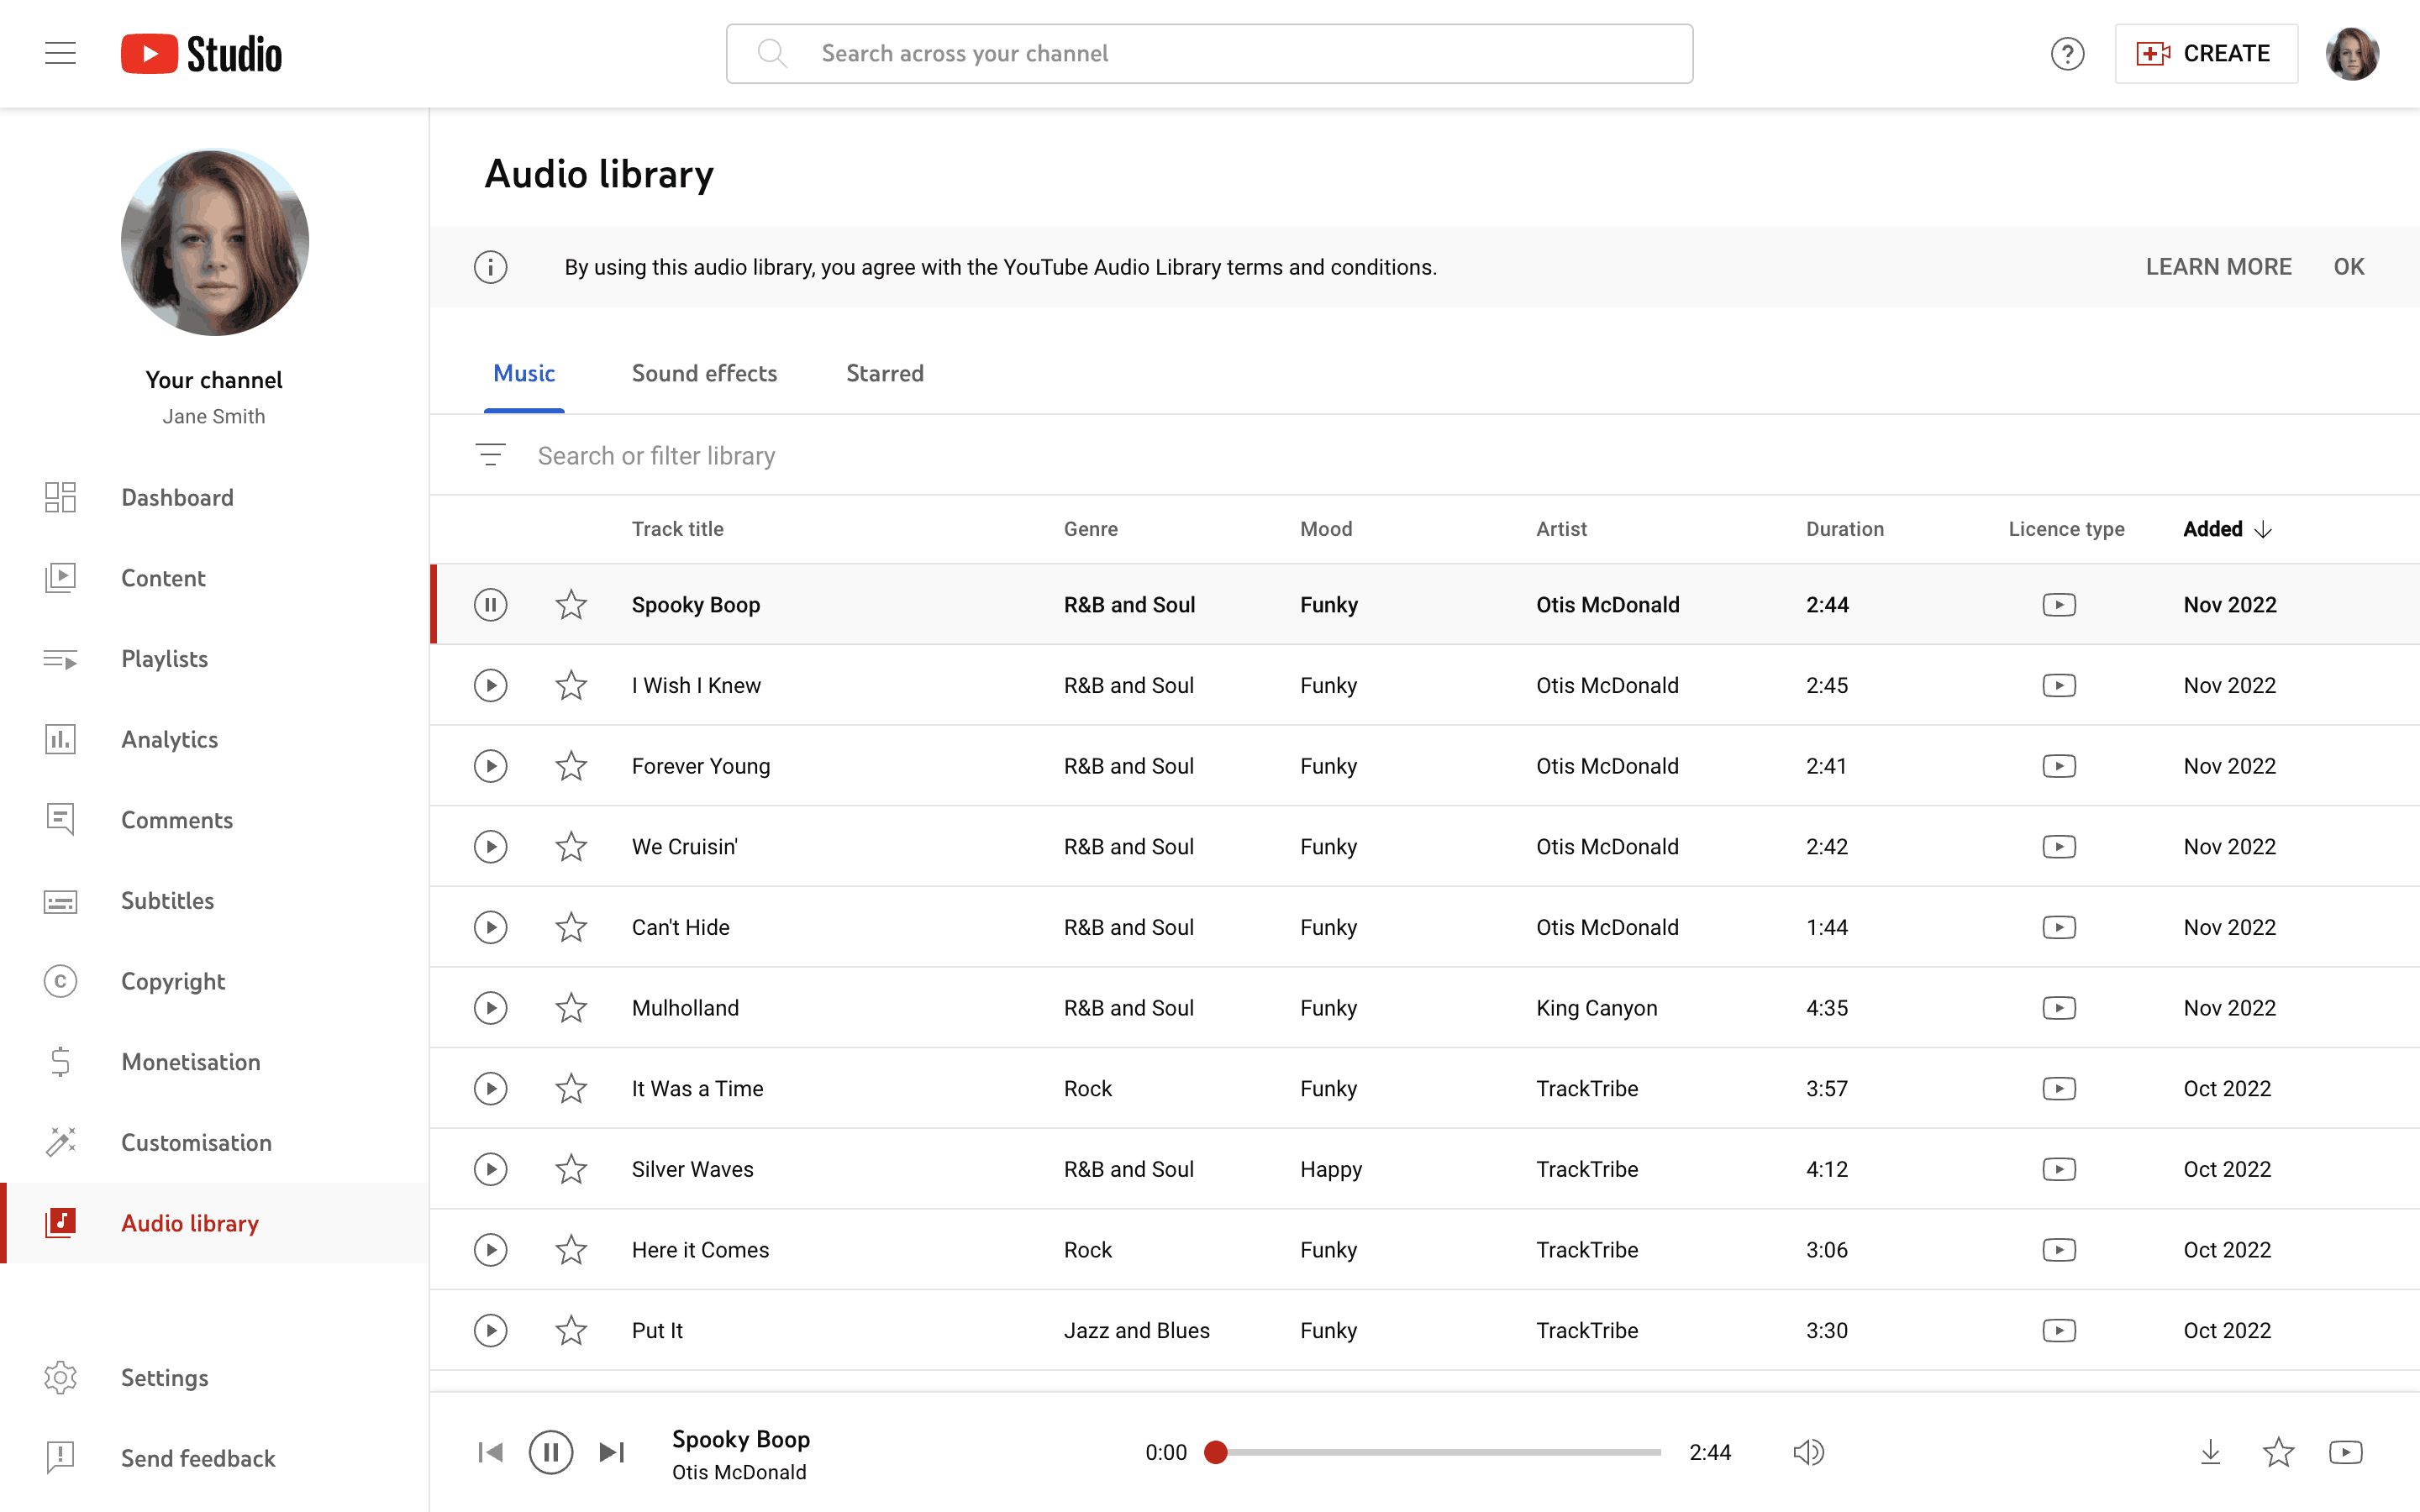Mute audio with the volume speaker icon
Viewport: 2420px width, 1512px height.
click(x=1808, y=1452)
